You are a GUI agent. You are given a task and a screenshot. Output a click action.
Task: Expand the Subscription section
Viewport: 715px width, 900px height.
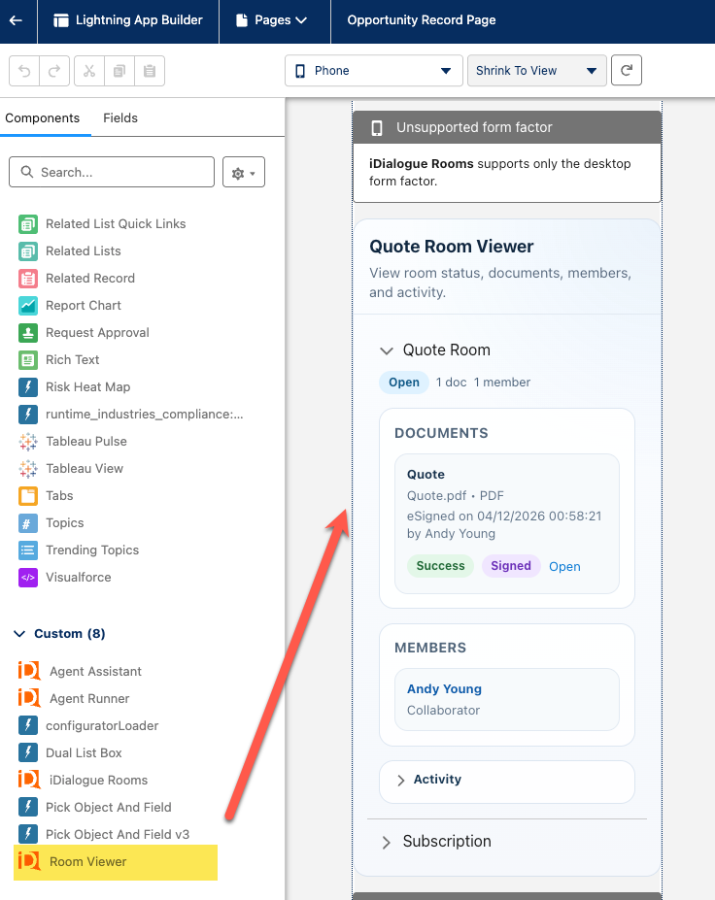tap(387, 842)
